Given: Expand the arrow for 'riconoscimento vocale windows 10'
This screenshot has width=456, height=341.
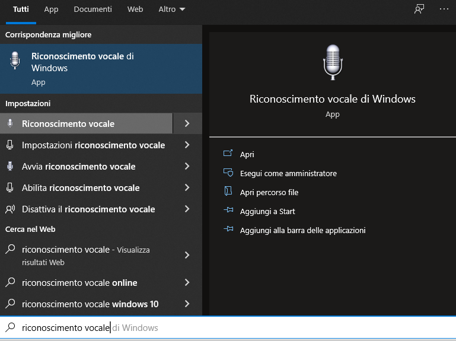Looking at the screenshot, I should click(187, 304).
